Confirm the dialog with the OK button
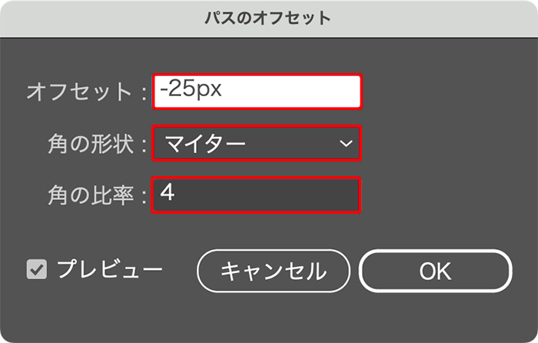 (x=436, y=271)
